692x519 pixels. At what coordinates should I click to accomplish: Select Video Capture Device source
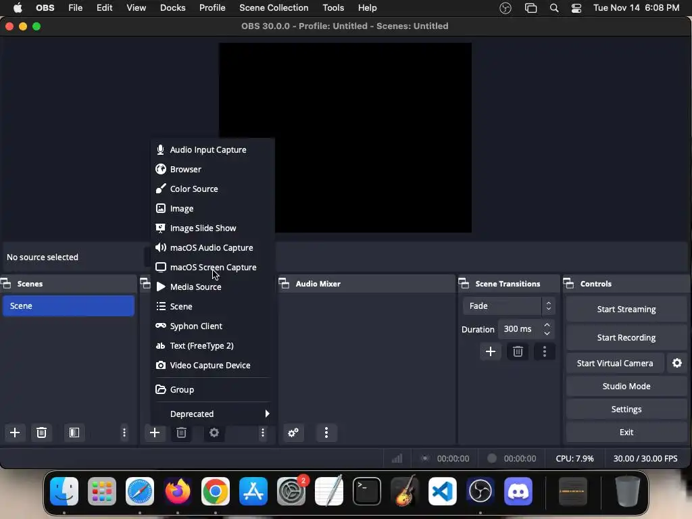(x=213, y=365)
